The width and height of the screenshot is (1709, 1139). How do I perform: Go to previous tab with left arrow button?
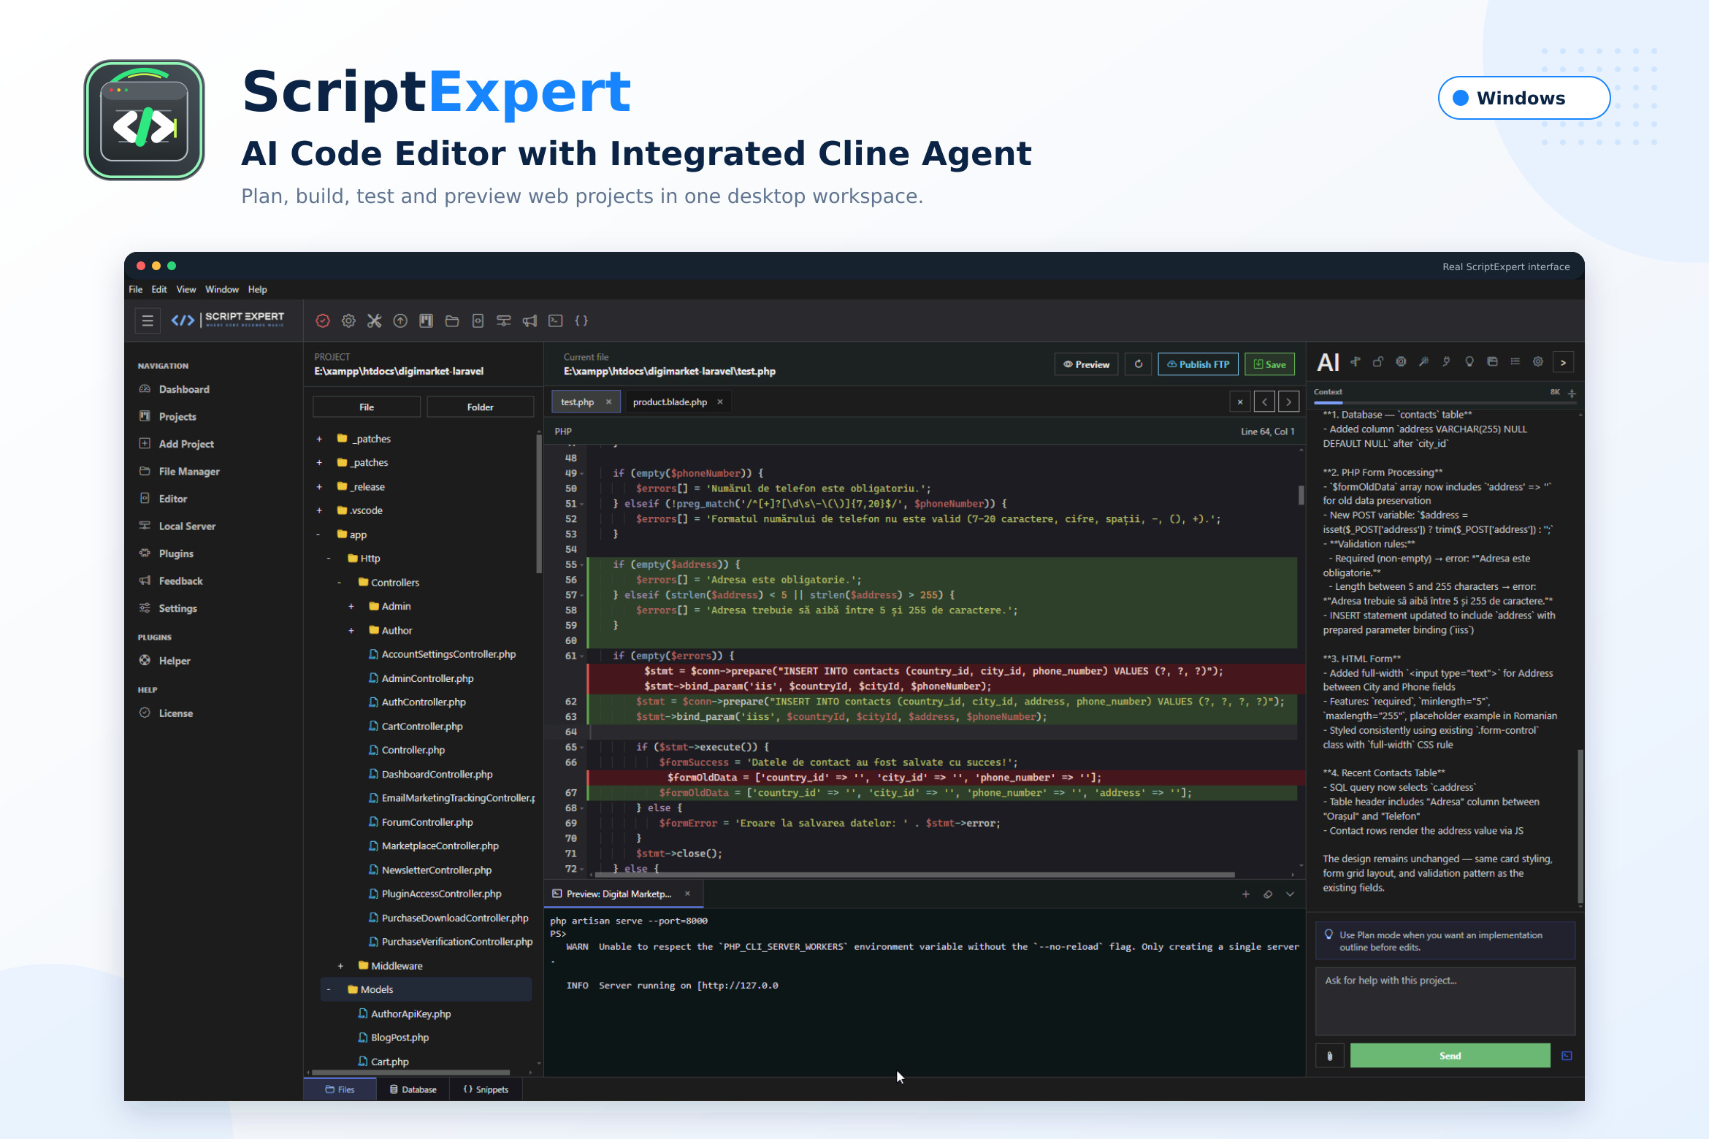point(1264,402)
